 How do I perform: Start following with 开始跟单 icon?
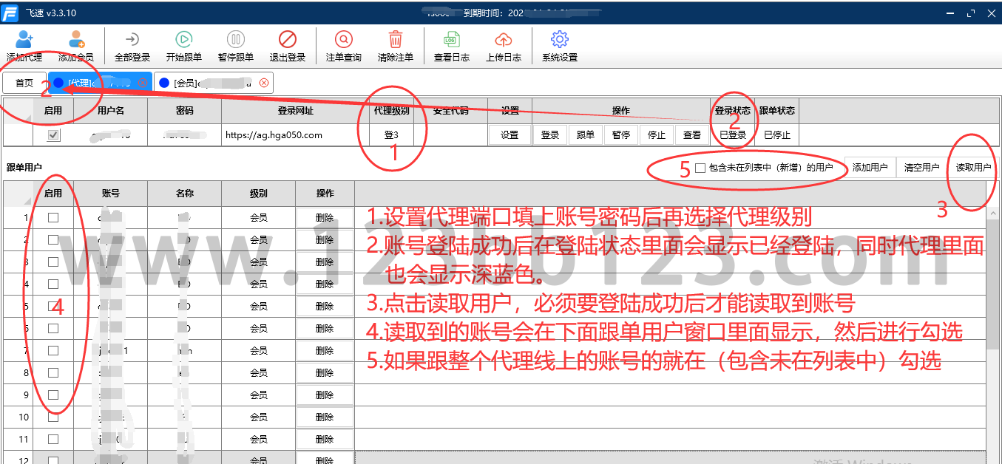184,41
